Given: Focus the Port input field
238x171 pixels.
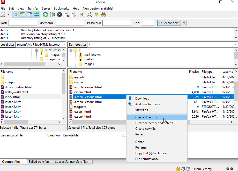Looking at the screenshot, I should point(148,23).
